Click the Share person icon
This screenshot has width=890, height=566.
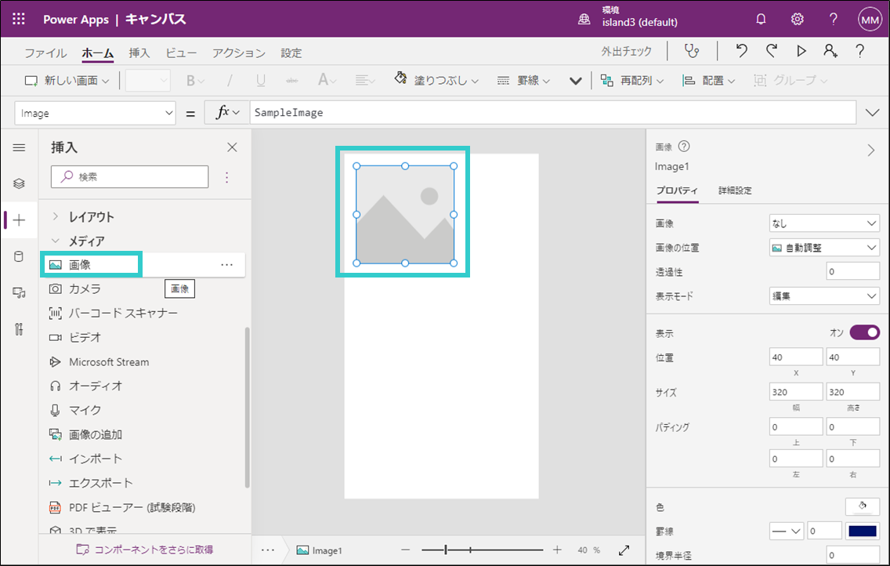click(x=830, y=51)
